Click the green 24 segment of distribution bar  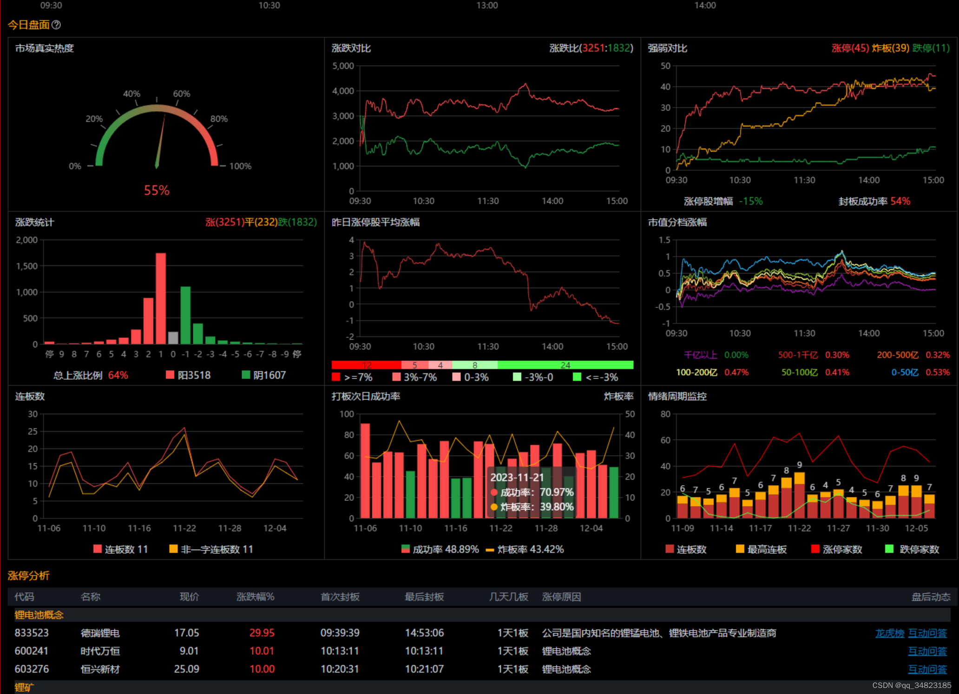(x=565, y=365)
